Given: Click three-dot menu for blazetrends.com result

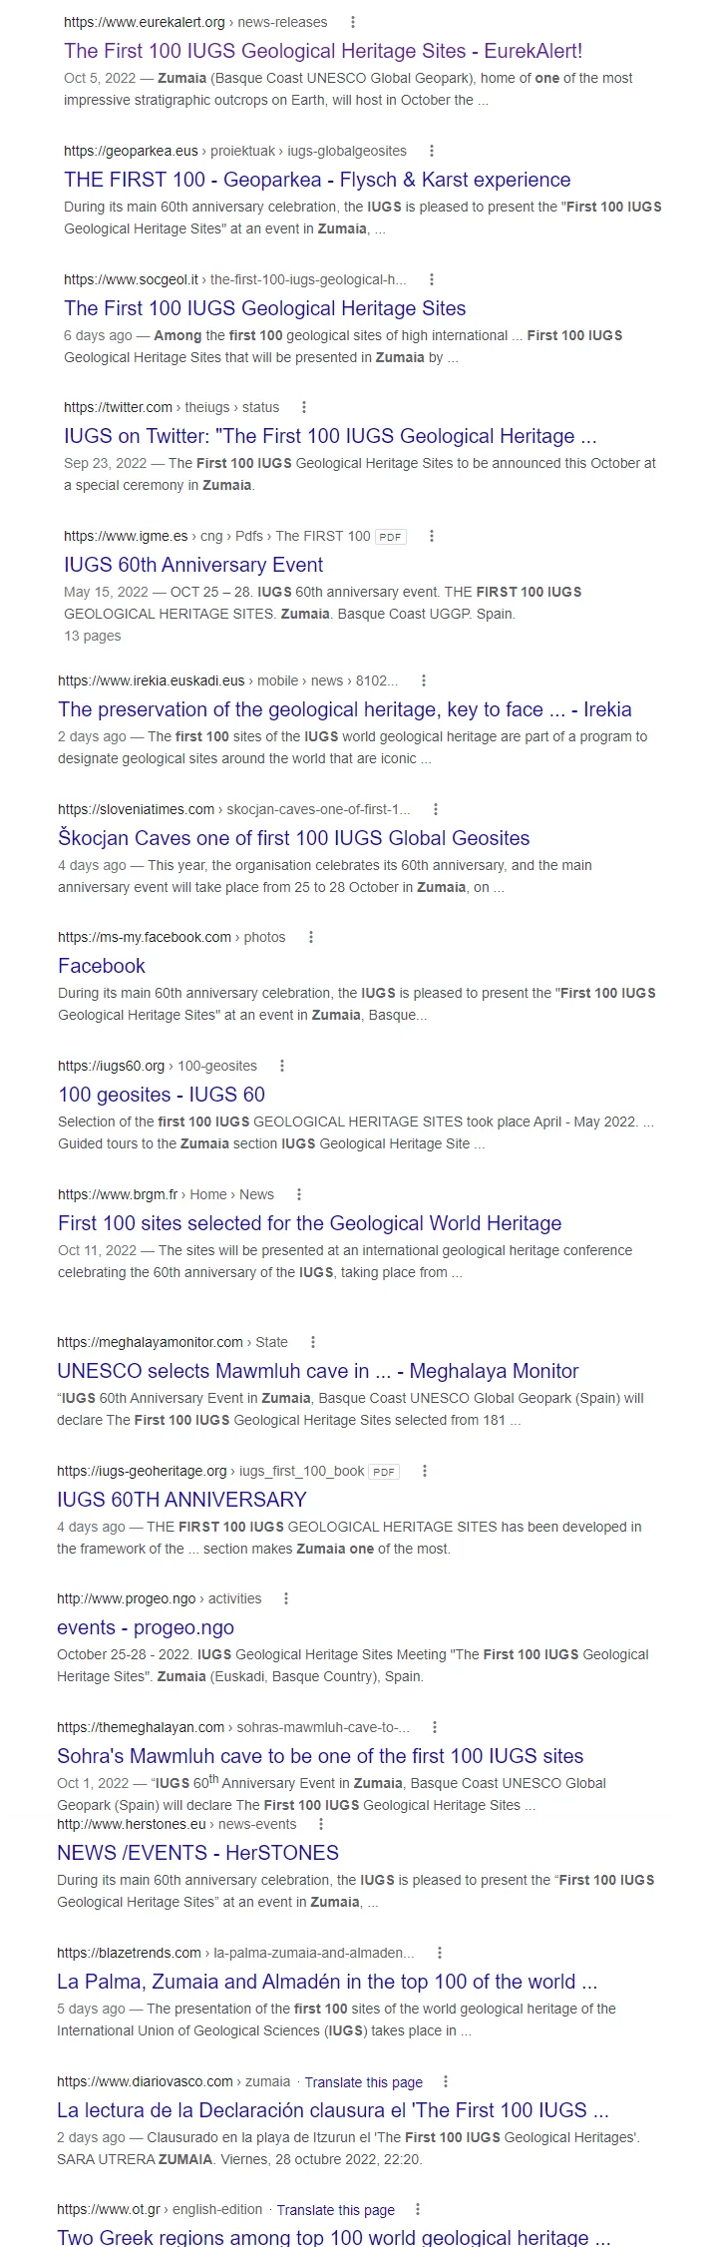Looking at the screenshot, I should pos(440,1953).
